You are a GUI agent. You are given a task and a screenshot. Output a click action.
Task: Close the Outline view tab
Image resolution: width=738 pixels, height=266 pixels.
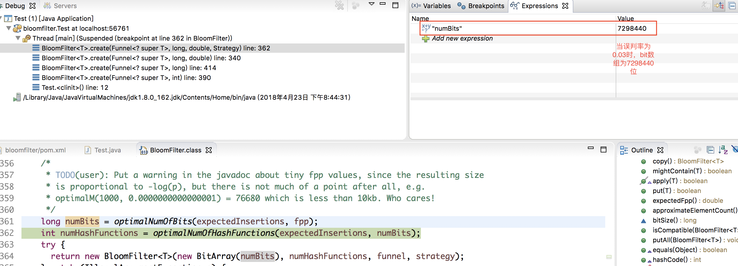pyautogui.click(x=660, y=150)
